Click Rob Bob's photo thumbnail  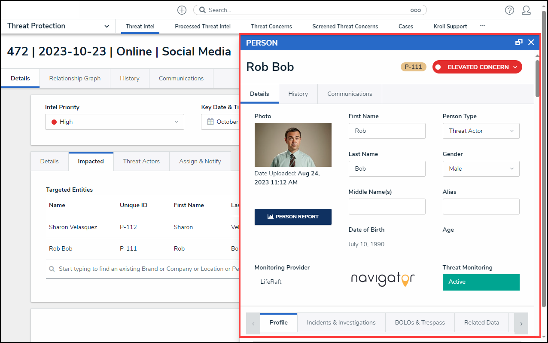click(x=293, y=145)
